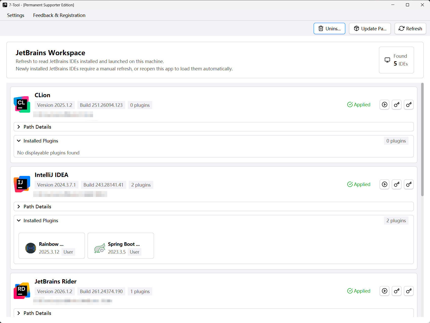This screenshot has height=323, width=430.
Task: Click the JetBrains Rider logo icon
Action: click(22, 291)
